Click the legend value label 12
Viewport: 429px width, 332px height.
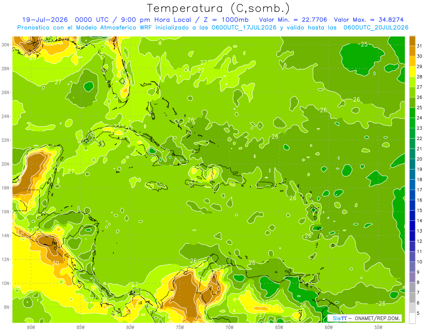point(420,241)
